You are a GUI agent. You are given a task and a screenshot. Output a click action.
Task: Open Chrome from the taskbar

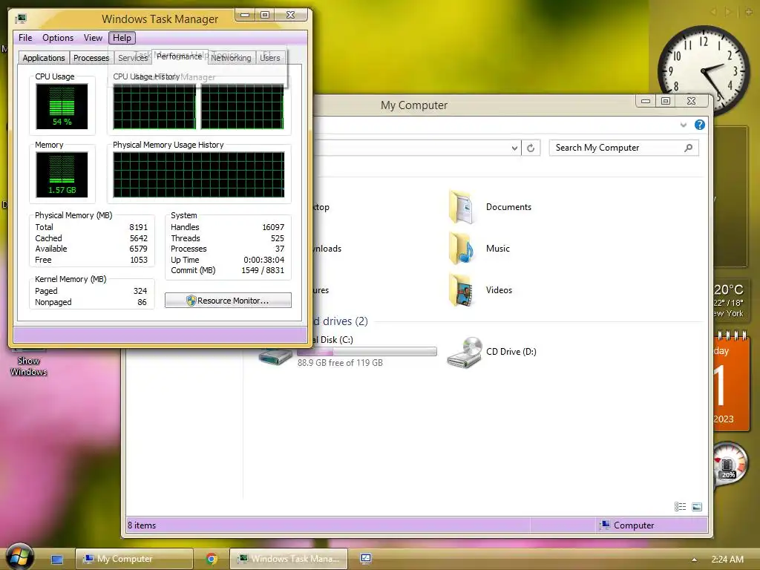coord(212,559)
